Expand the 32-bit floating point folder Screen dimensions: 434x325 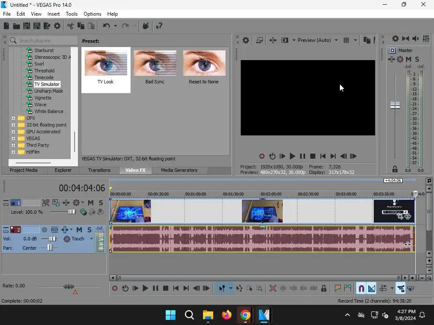coord(13,125)
